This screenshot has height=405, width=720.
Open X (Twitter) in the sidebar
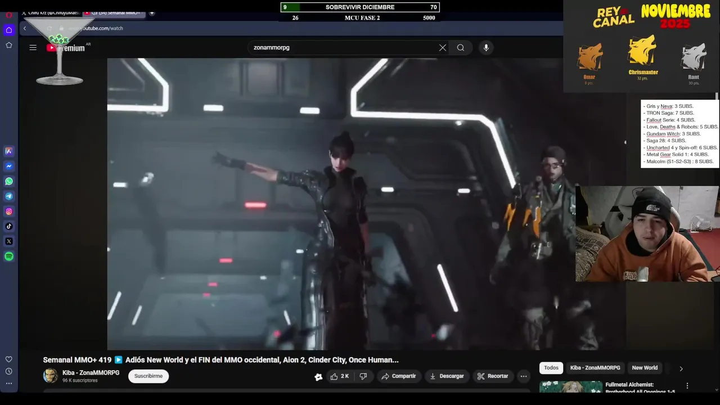[x=9, y=241]
